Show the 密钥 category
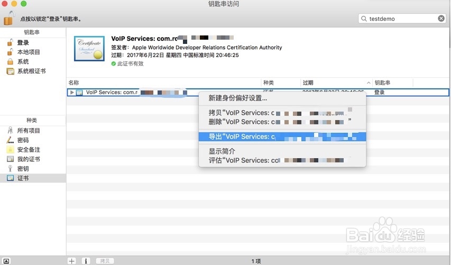The width and height of the screenshot is (451, 265). pyautogui.click(x=33, y=169)
